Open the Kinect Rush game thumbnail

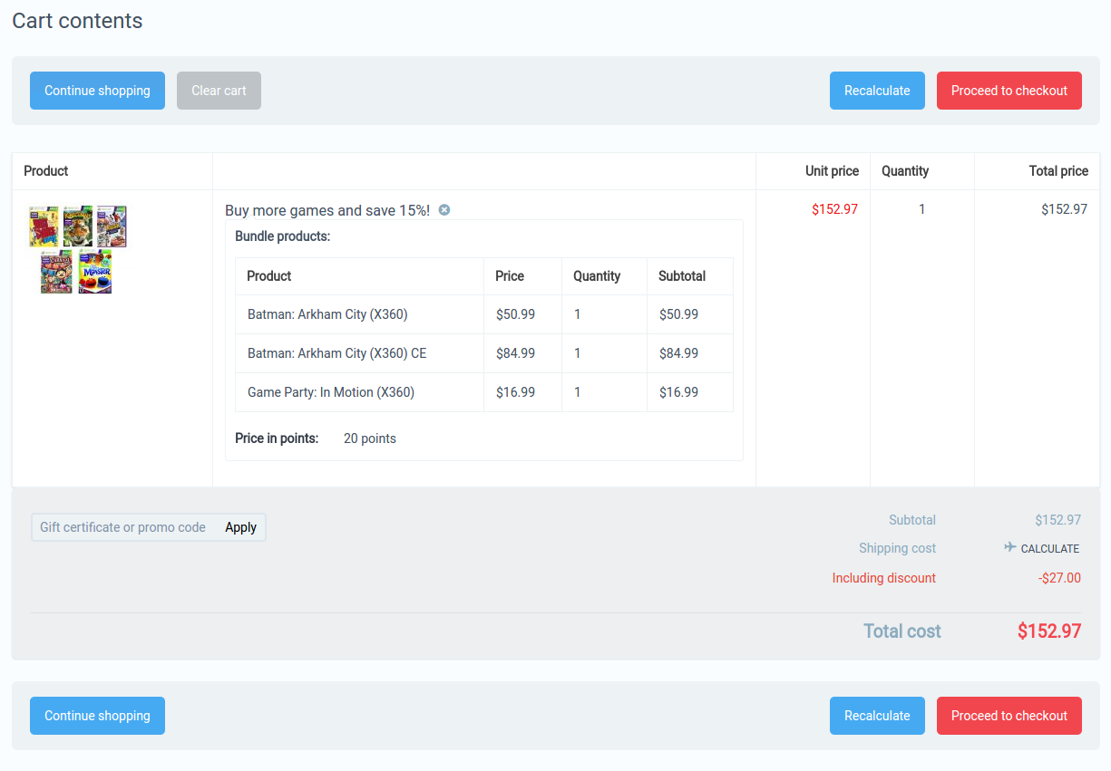click(112, 226)
